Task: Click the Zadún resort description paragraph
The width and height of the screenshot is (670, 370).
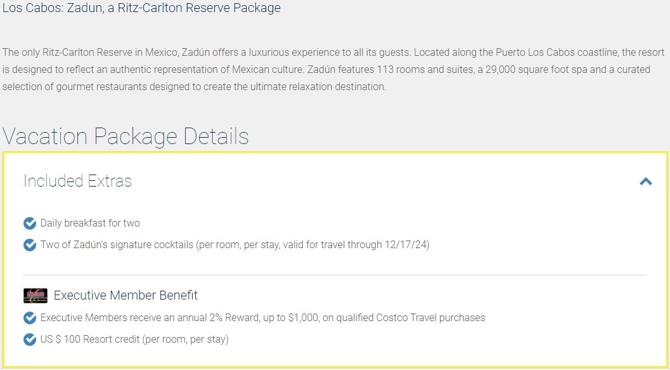Action: [x=317, y=69]
